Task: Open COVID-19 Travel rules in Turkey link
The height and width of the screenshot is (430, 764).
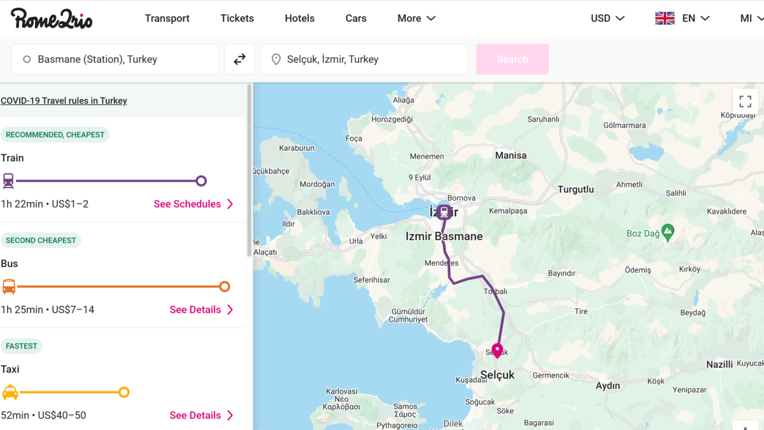Action: tap(64, 101)
